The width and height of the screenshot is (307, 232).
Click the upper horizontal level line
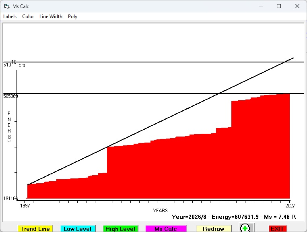(x=154, y=62)
